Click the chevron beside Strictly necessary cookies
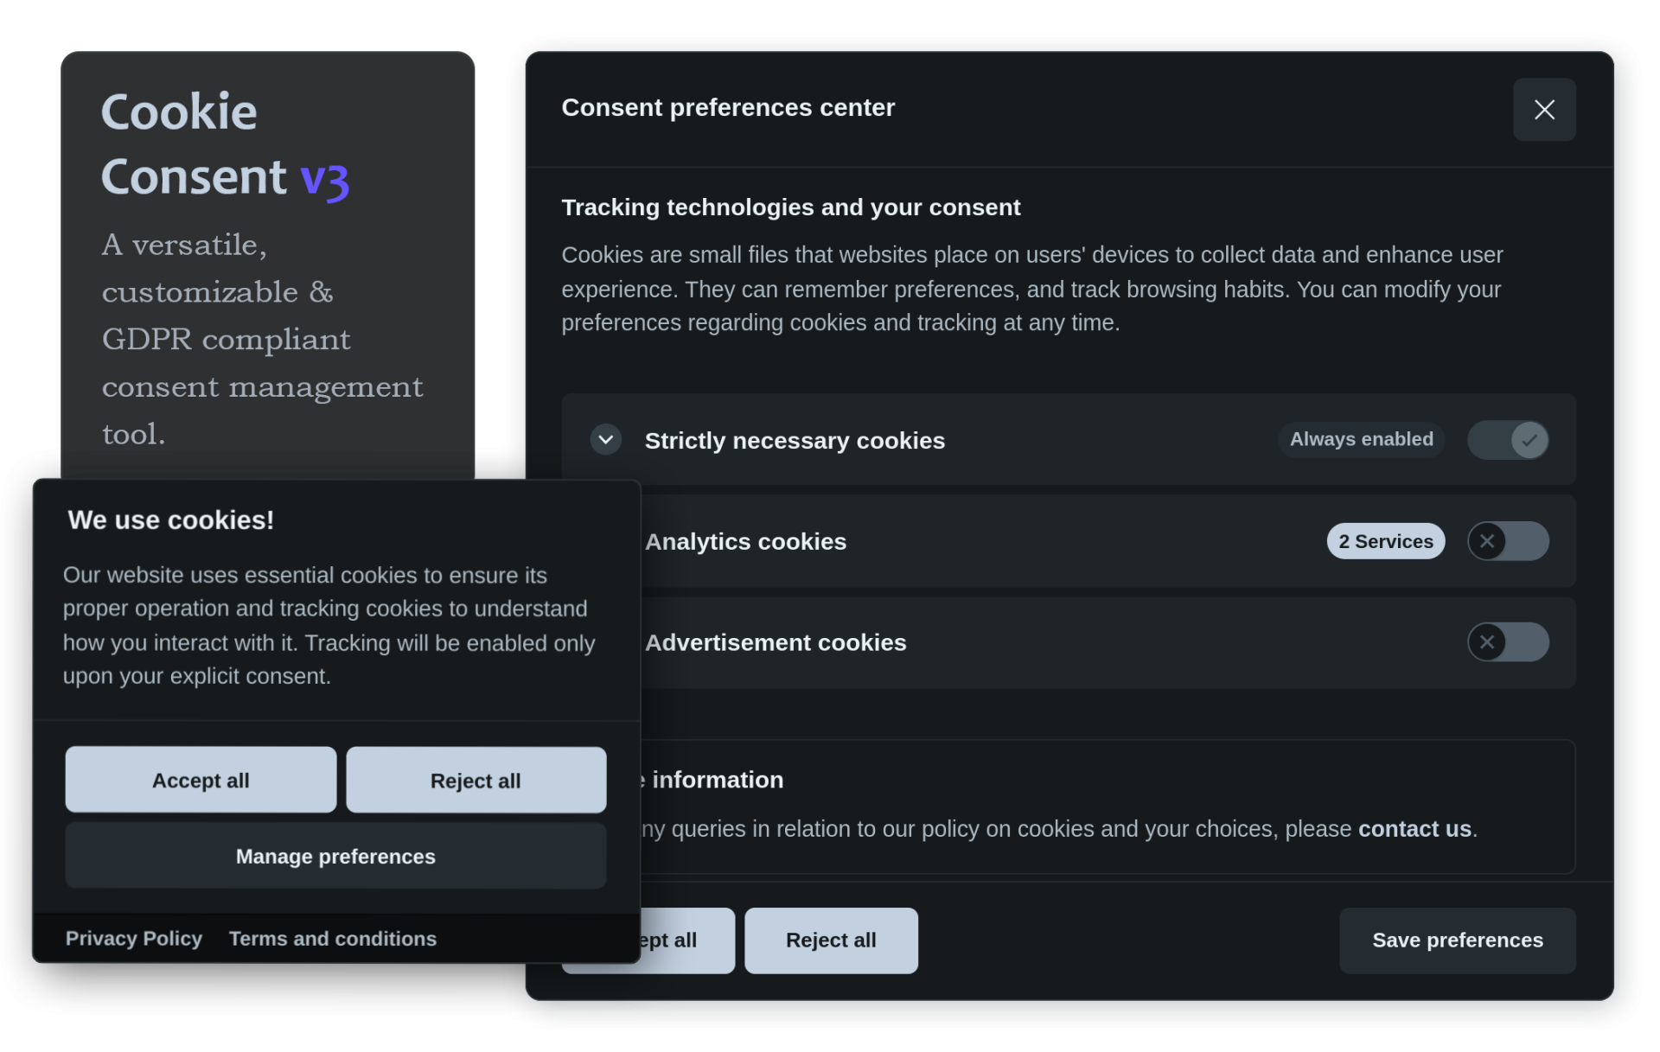The width and height of the screenshot is (1660, 1052). tap(606, 439)
